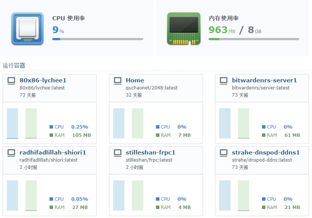Click the CPU usage progress bar
This screenshot has width=312, height=218.
point(98,39)
